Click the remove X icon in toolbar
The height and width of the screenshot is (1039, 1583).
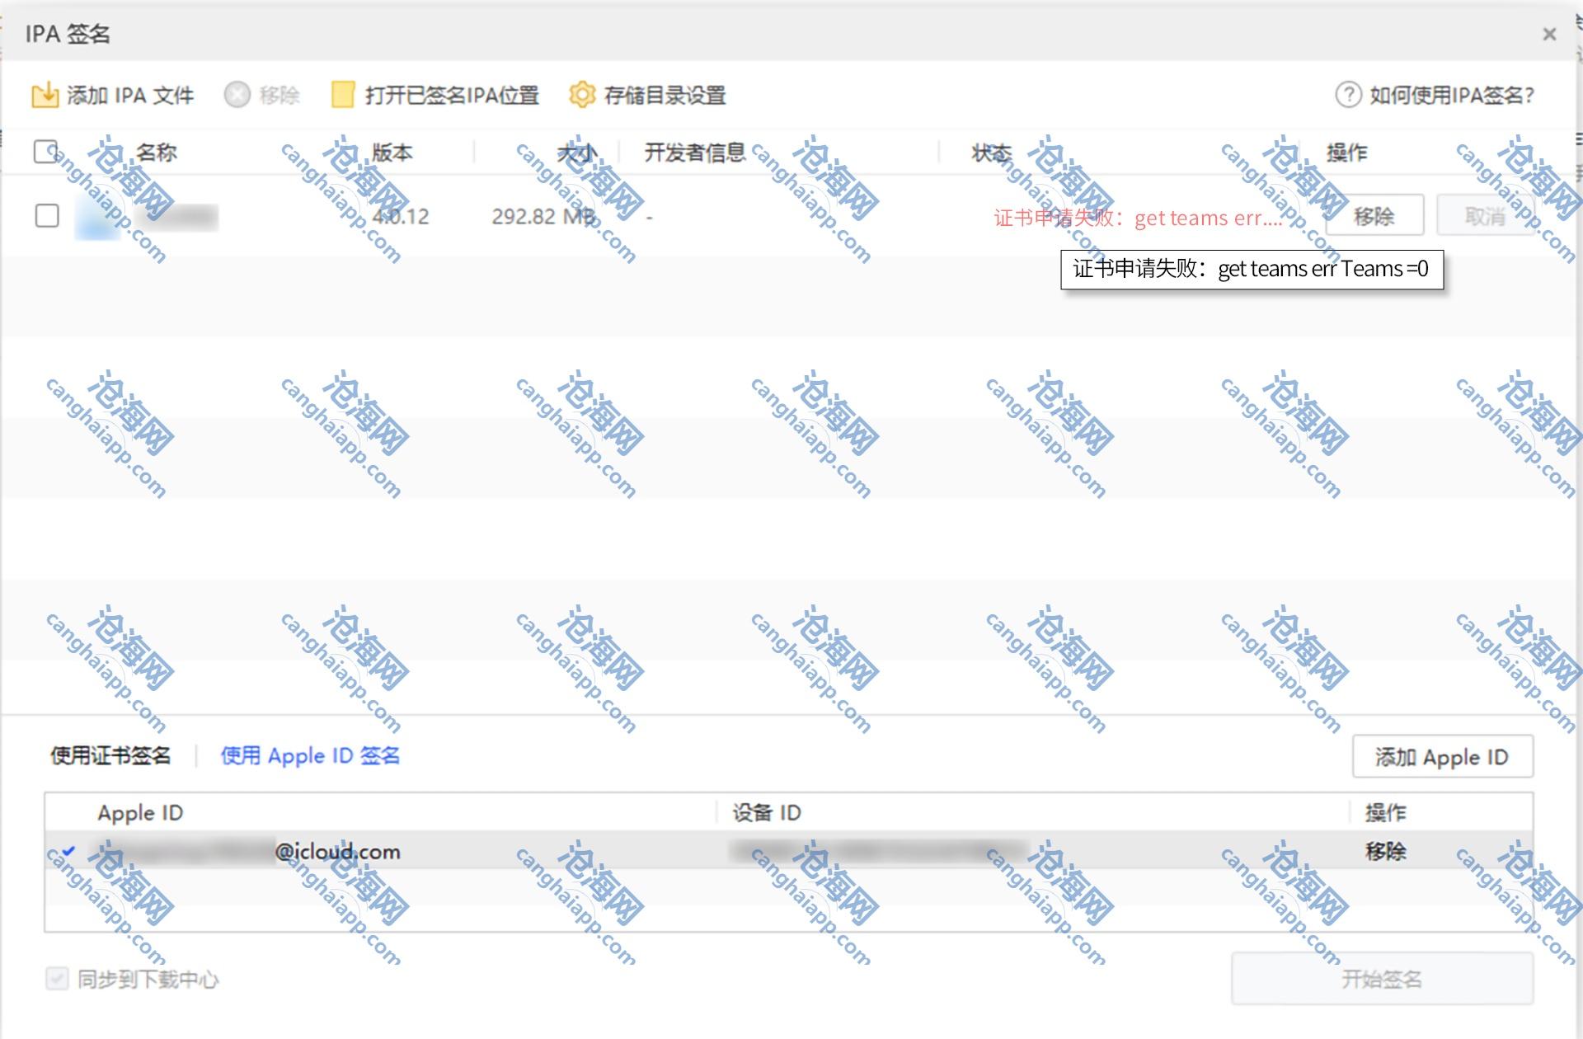tap(237, 95)
